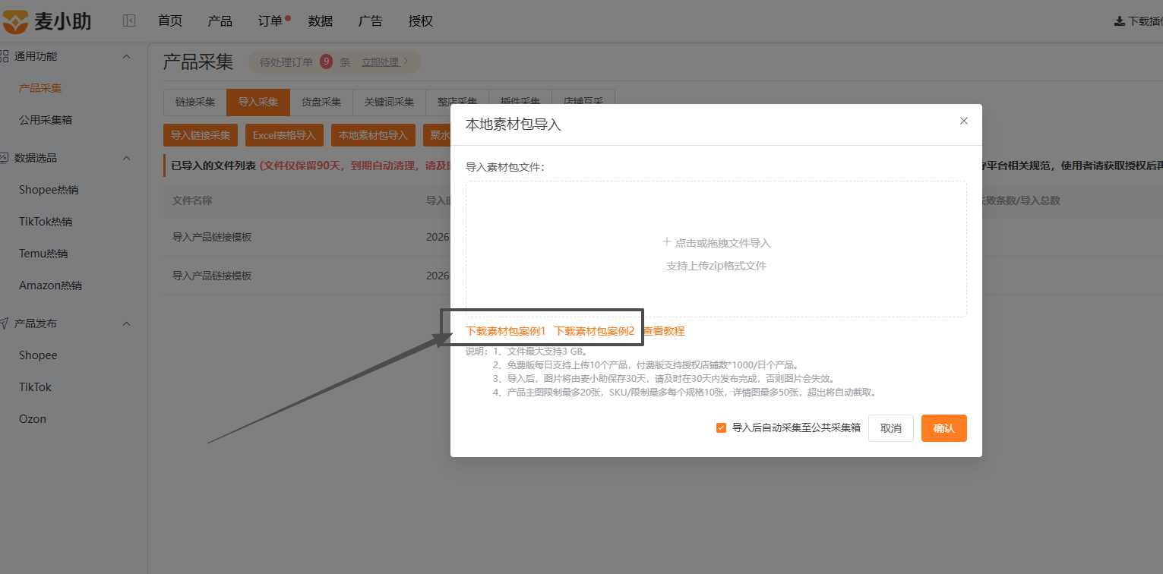Click the 产品发布 send icon
This screenshot has height=574, width=1163.
[4, 323]
